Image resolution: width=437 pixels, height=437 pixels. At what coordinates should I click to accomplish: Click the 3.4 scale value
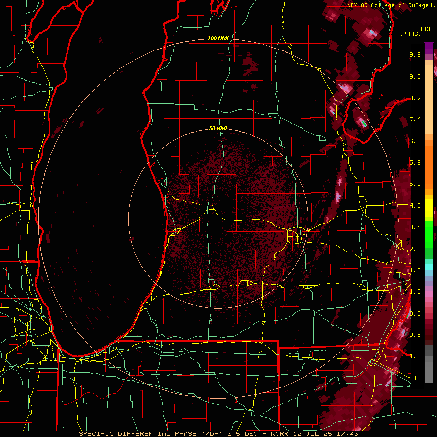[415, 227]
